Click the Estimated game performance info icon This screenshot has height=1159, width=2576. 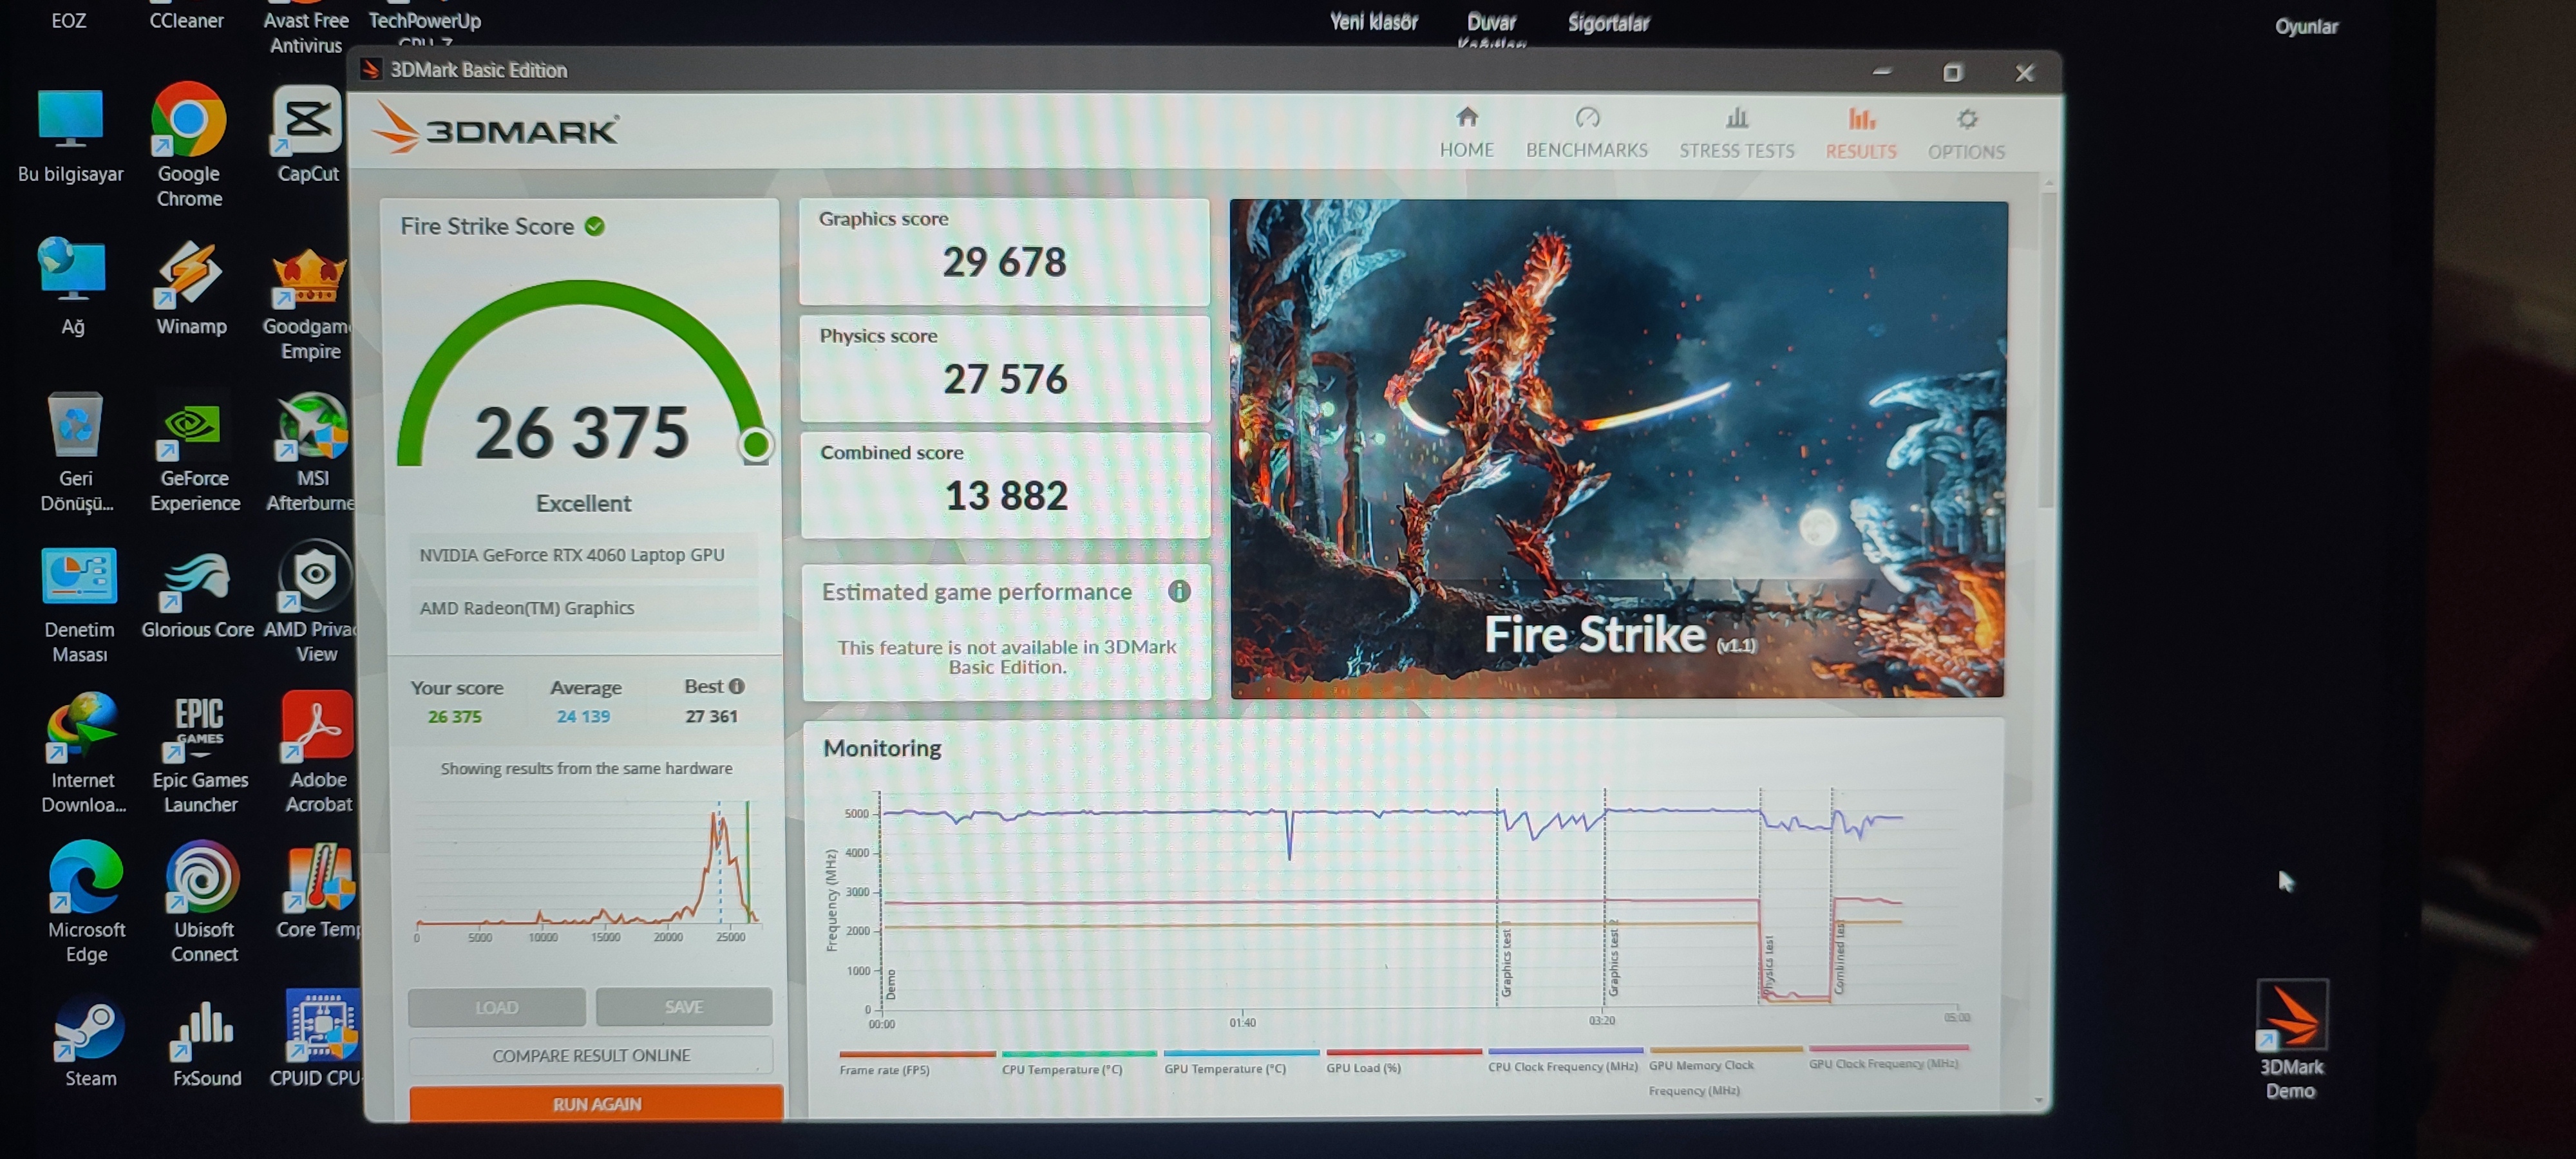(x=1179, y=591)
